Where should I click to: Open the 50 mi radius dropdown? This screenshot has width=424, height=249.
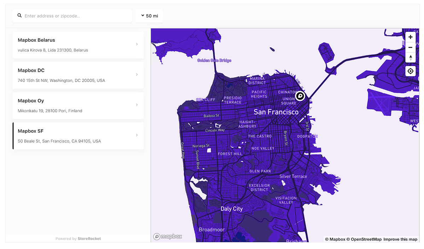point(149,16)
